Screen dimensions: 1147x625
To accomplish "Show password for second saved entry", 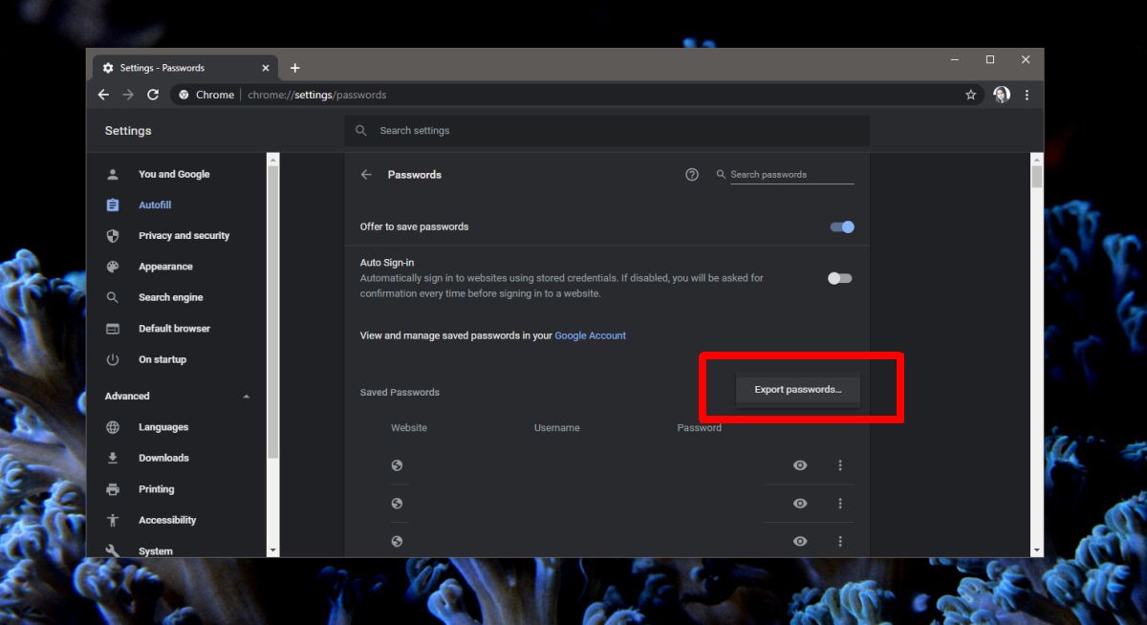I will click(x=800, y=504).
